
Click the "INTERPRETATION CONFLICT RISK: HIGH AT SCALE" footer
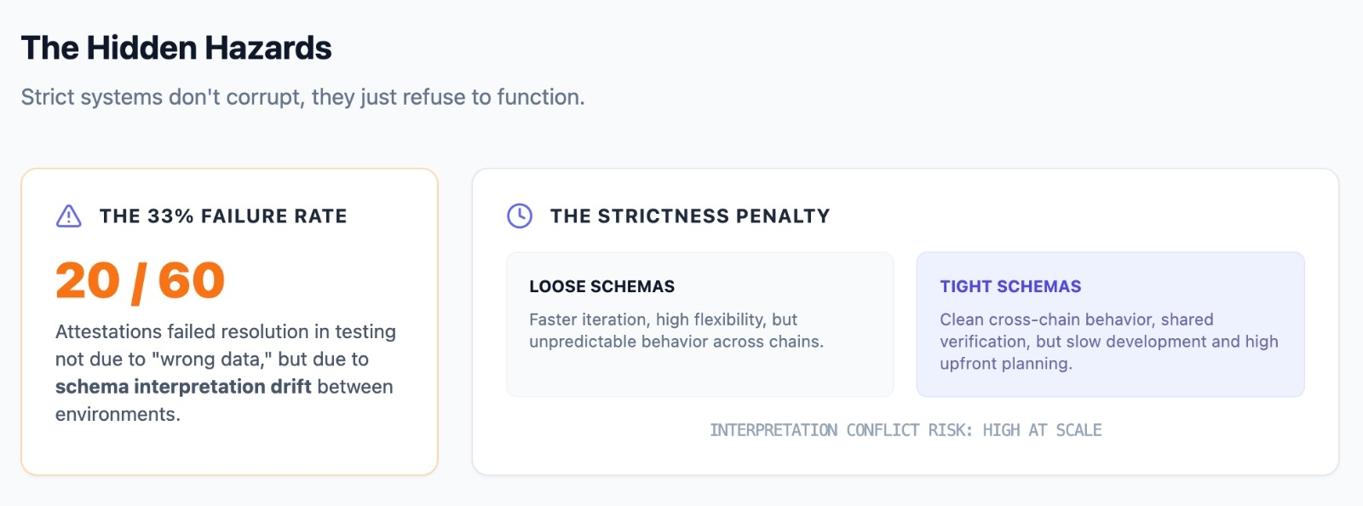click(x=906, y=430)
